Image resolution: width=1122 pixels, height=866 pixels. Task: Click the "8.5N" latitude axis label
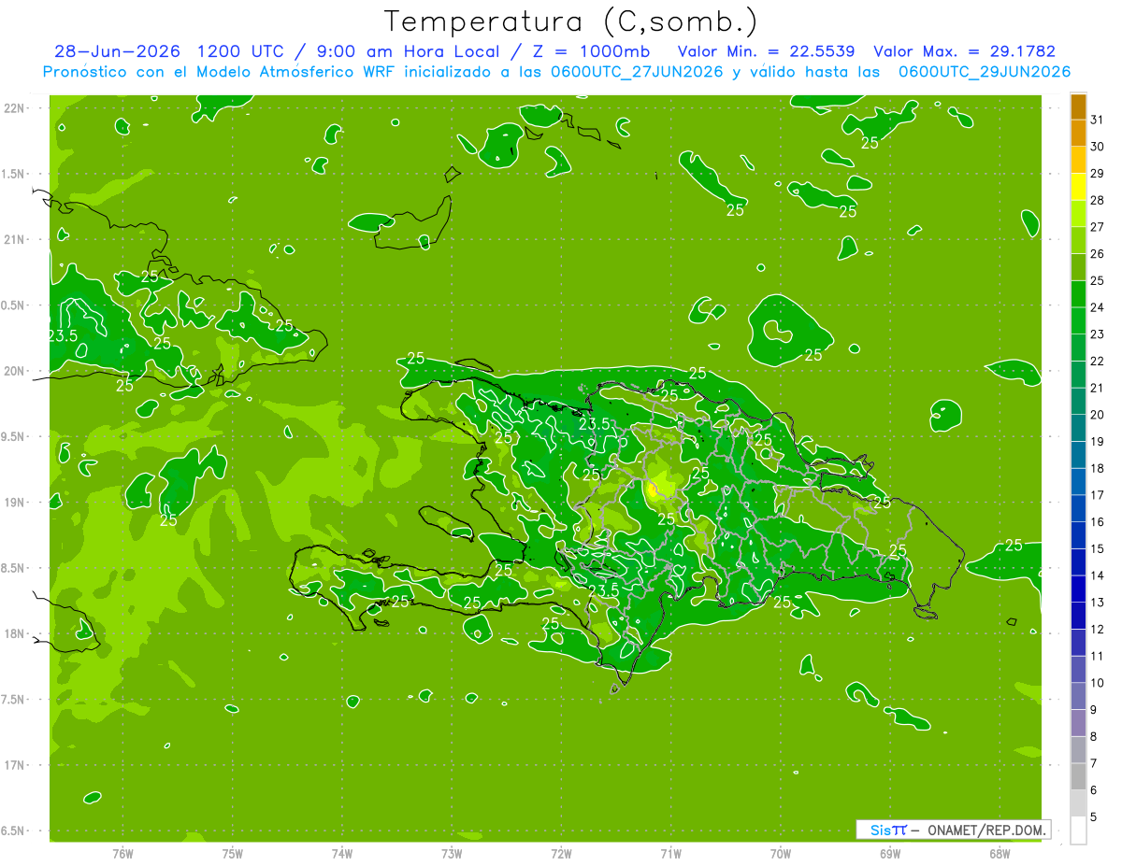click(14, 568)
